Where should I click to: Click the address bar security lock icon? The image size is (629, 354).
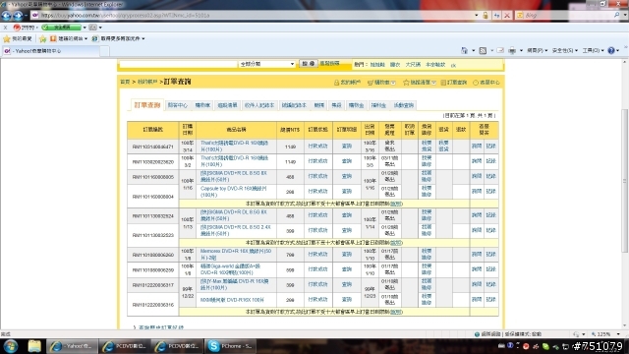tap(486, 16)
